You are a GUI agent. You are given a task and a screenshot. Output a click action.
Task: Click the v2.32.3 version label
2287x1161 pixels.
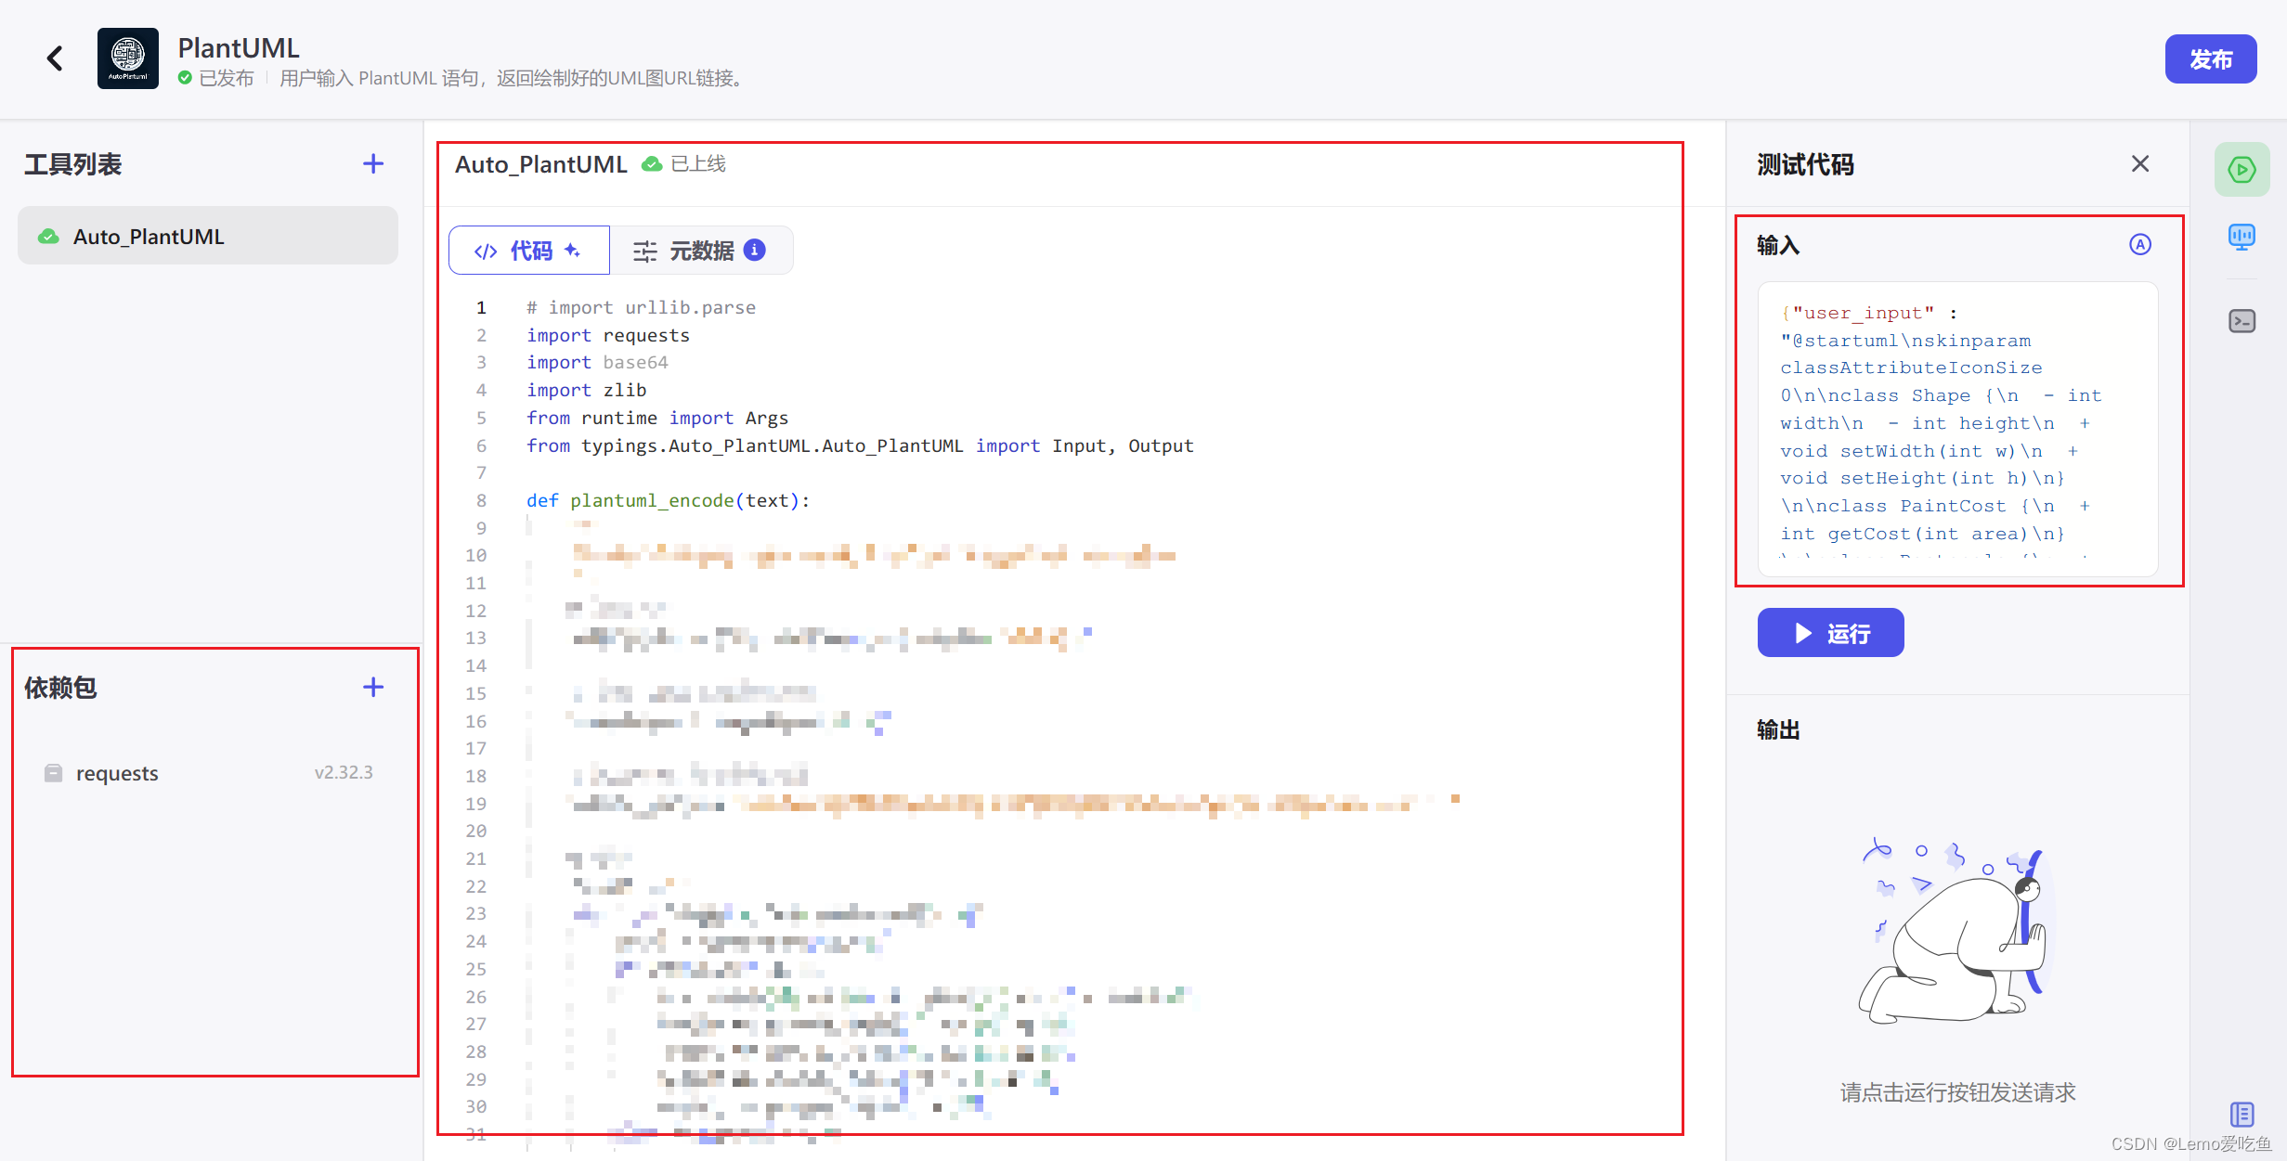click(x=344, y=772)
